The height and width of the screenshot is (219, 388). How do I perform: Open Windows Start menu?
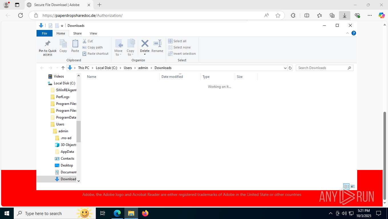pos(7,213)
